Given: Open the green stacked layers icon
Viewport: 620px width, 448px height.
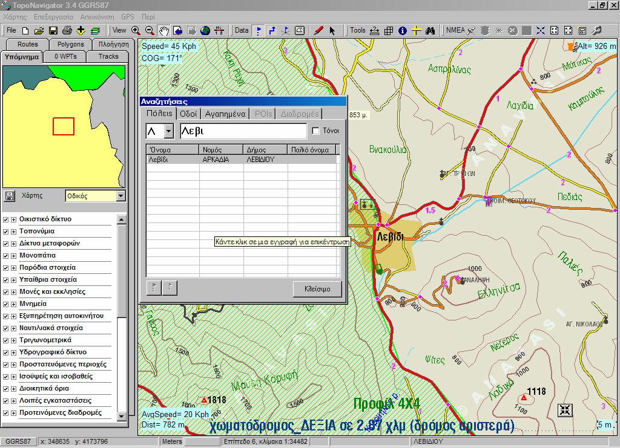Looking at the screenshot, I should tap(95, 31).
